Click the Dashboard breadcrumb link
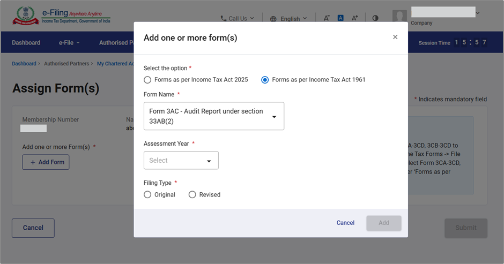Screen dimensions: 504x264 tap(24, 64)
